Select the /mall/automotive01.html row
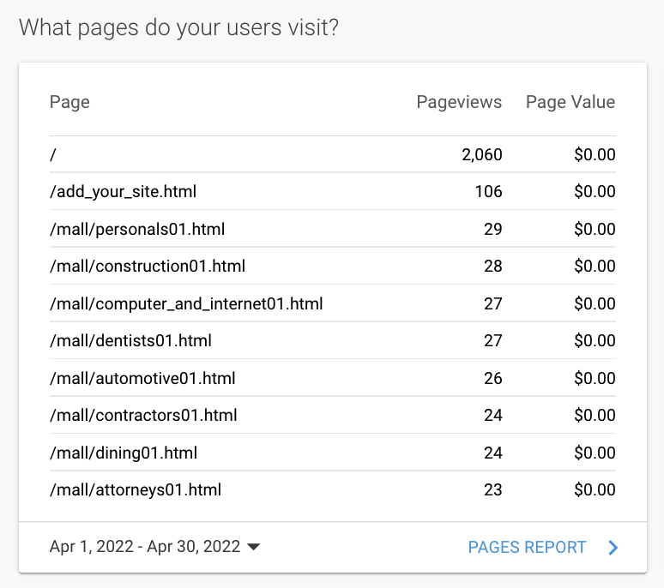664x588 pixels. pyautogui.click(x=142, y=378)
